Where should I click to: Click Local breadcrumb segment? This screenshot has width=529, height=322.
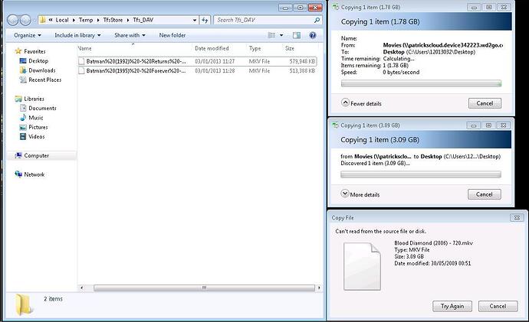pos(62,20)
